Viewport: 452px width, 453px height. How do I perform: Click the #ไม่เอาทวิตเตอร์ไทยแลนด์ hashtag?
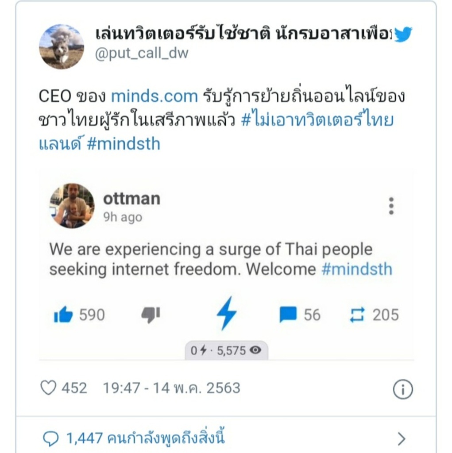tap(317, 120)
